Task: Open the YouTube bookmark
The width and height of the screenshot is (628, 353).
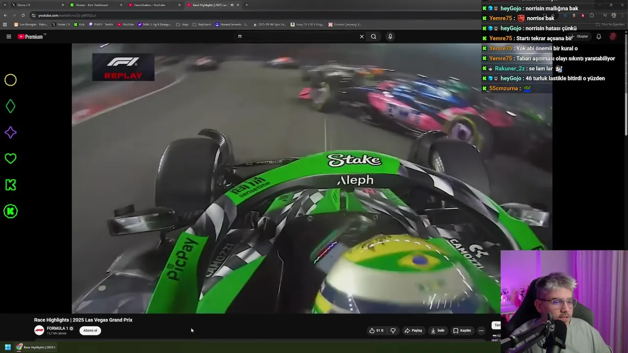Action: [x=126, y=24]
